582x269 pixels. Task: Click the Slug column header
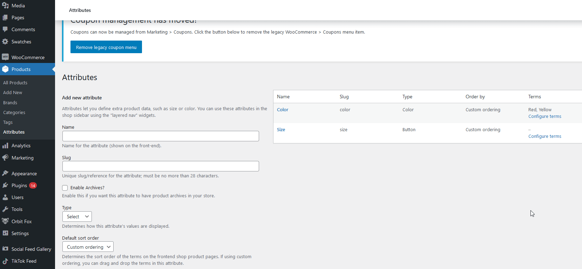[x=344, y=97]
